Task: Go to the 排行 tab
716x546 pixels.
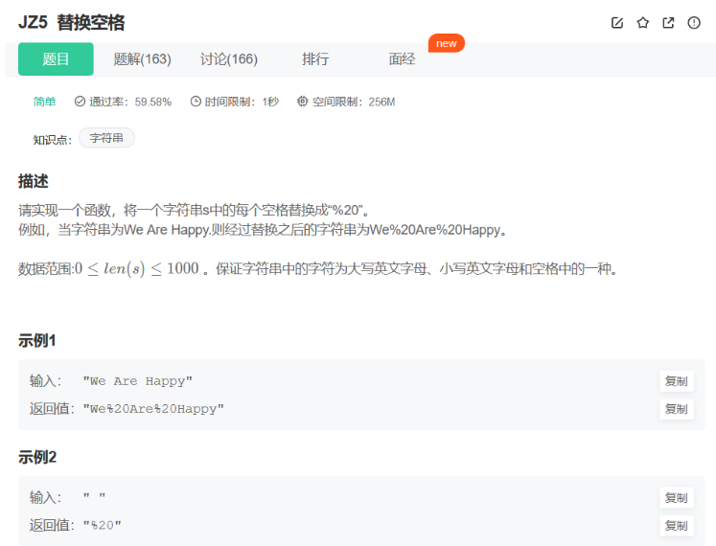Action: click(x=315, y=58)
